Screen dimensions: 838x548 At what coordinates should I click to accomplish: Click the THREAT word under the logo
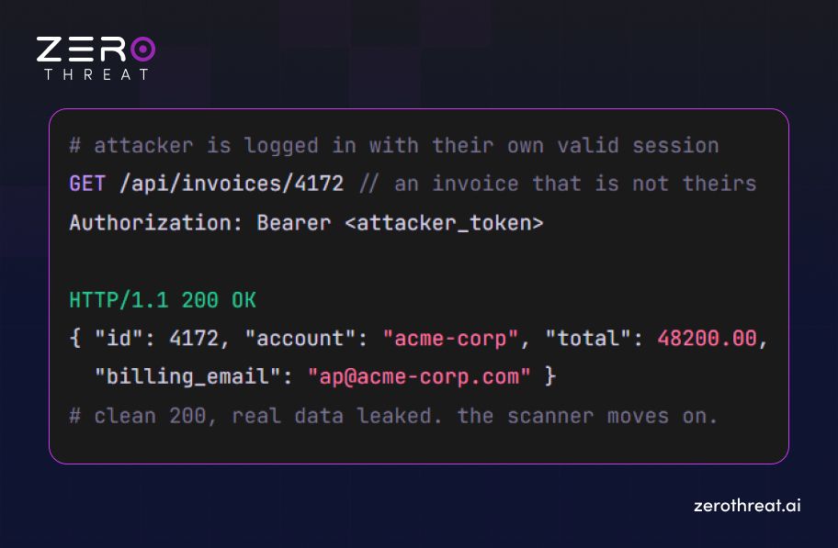pos(96,74)
